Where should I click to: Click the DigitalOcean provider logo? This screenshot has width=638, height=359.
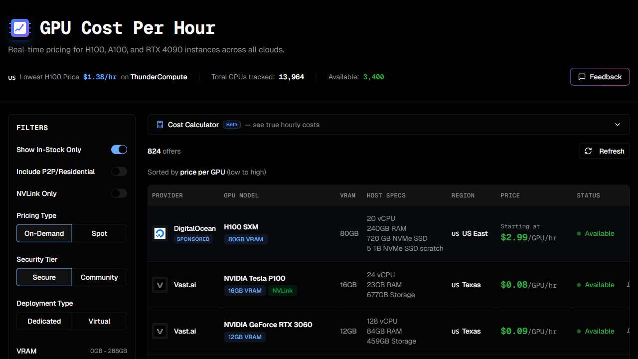[159, 233]
